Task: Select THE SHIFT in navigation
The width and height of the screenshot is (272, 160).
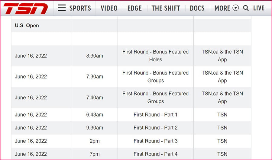Action: click(166, 8)
